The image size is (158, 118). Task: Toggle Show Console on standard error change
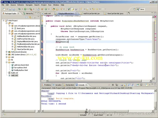point(133,85)
